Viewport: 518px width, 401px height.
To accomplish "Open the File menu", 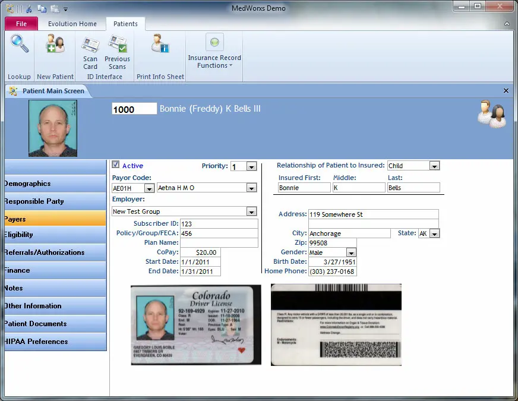I will point(21,24).
